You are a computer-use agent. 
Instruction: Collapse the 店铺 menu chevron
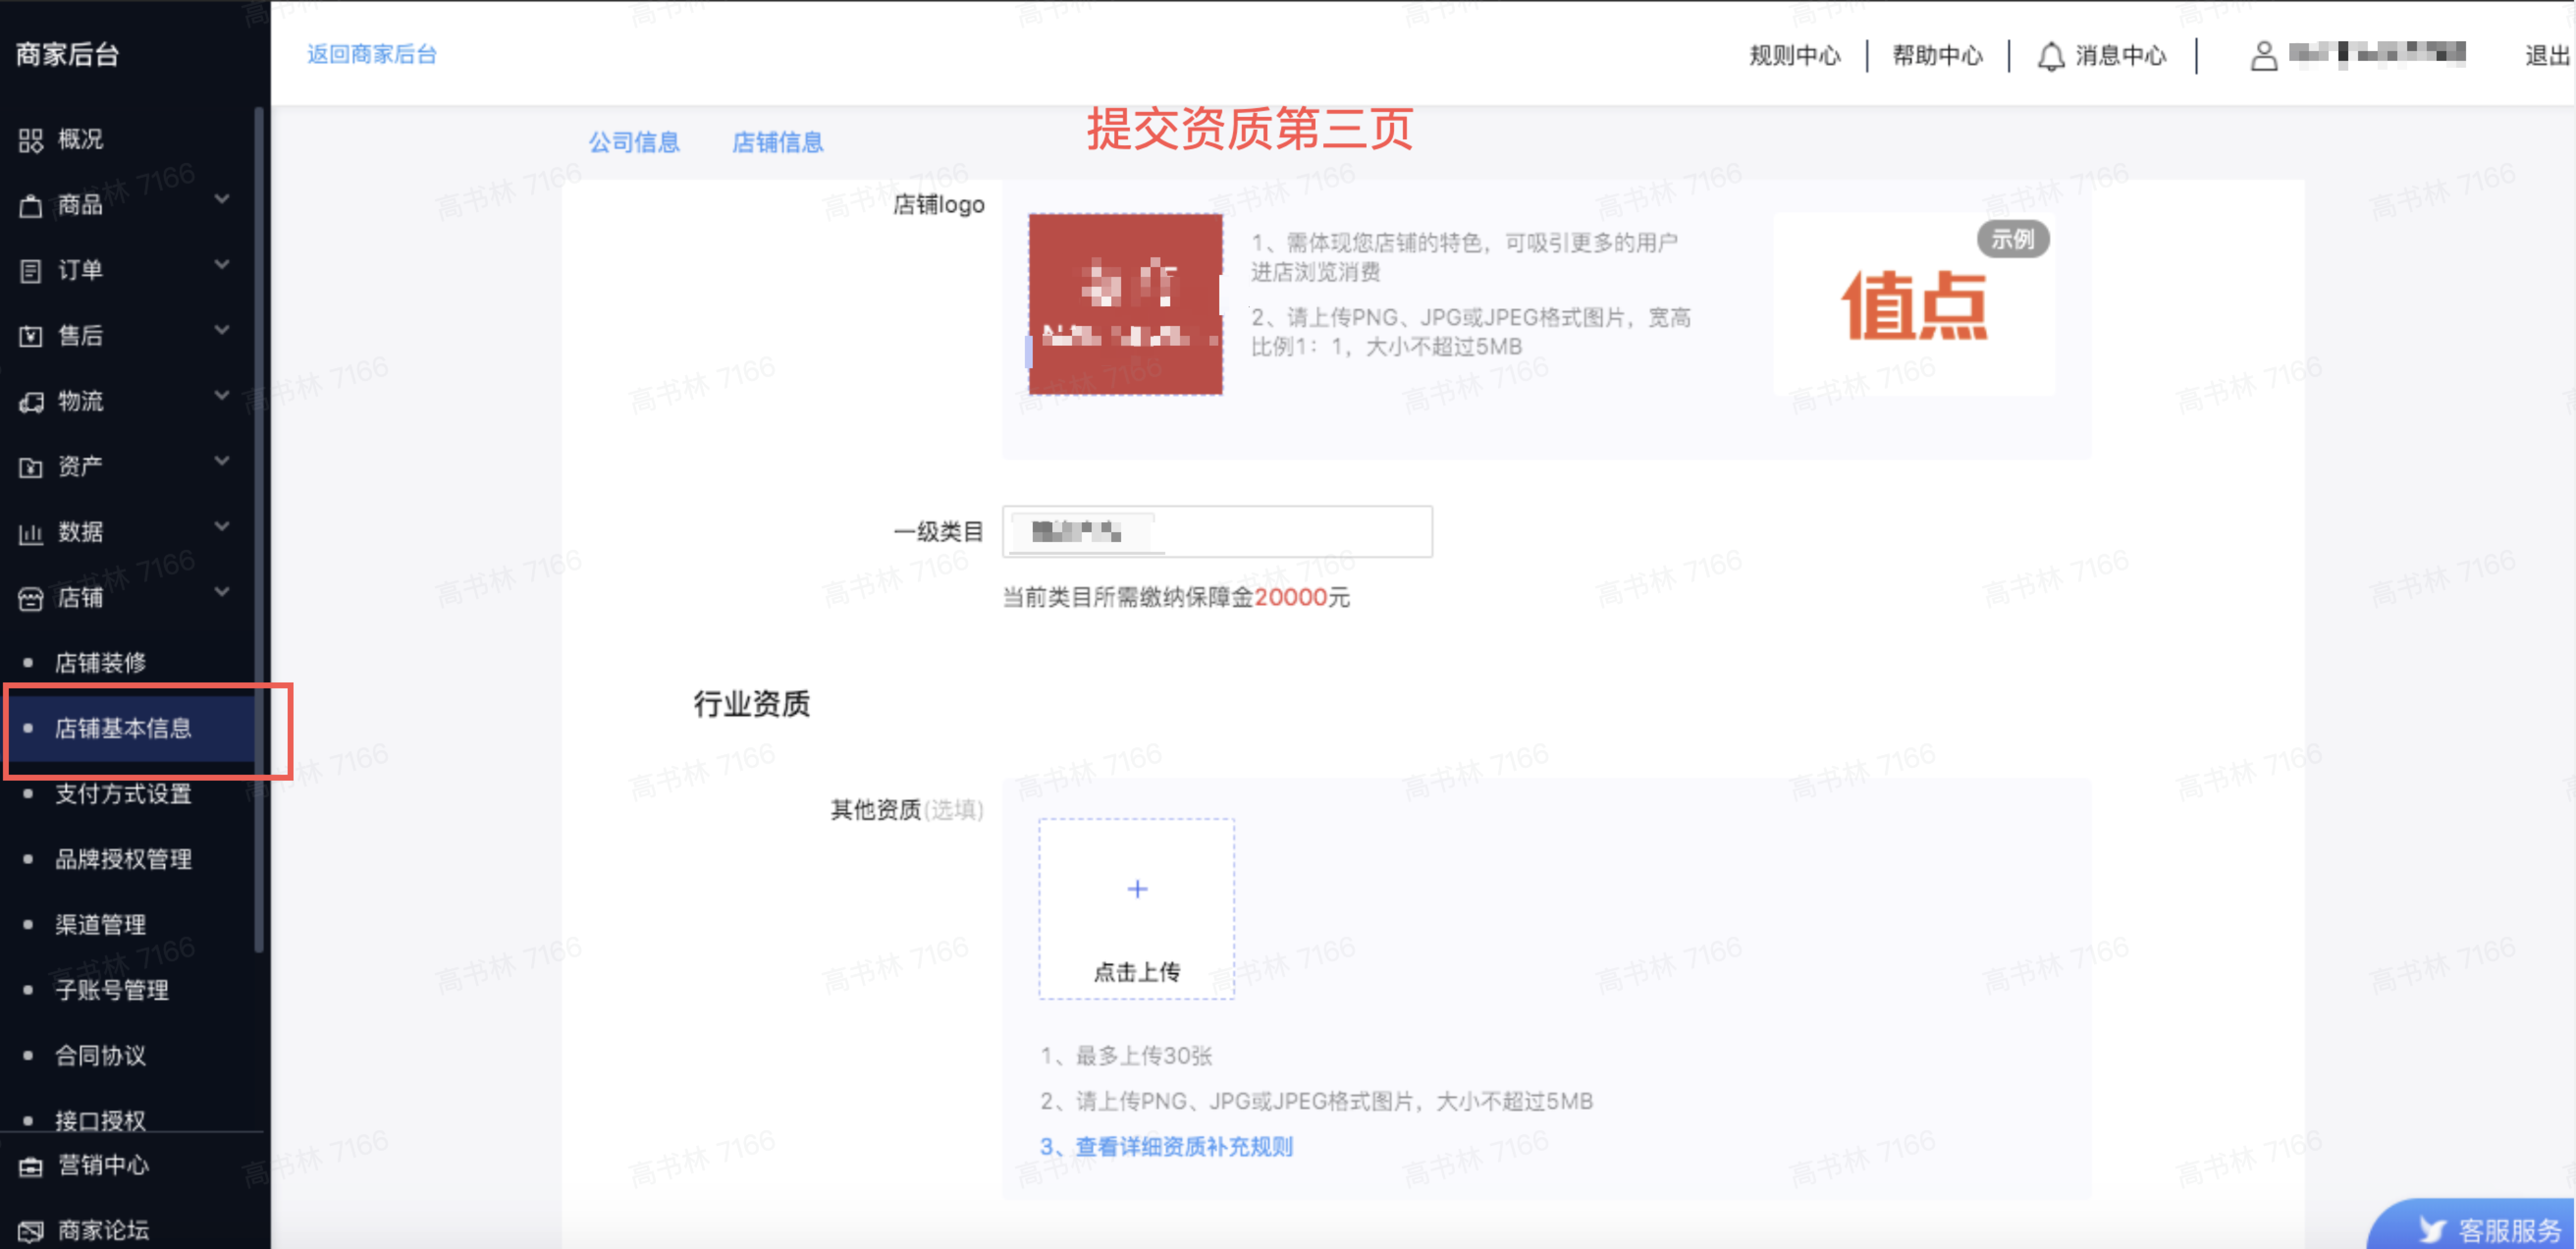[x=222, y=592]
